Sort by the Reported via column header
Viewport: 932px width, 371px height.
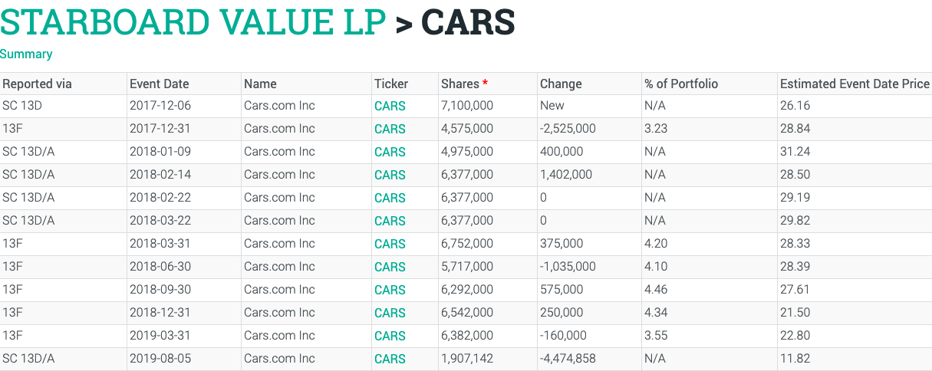point(37,84)
